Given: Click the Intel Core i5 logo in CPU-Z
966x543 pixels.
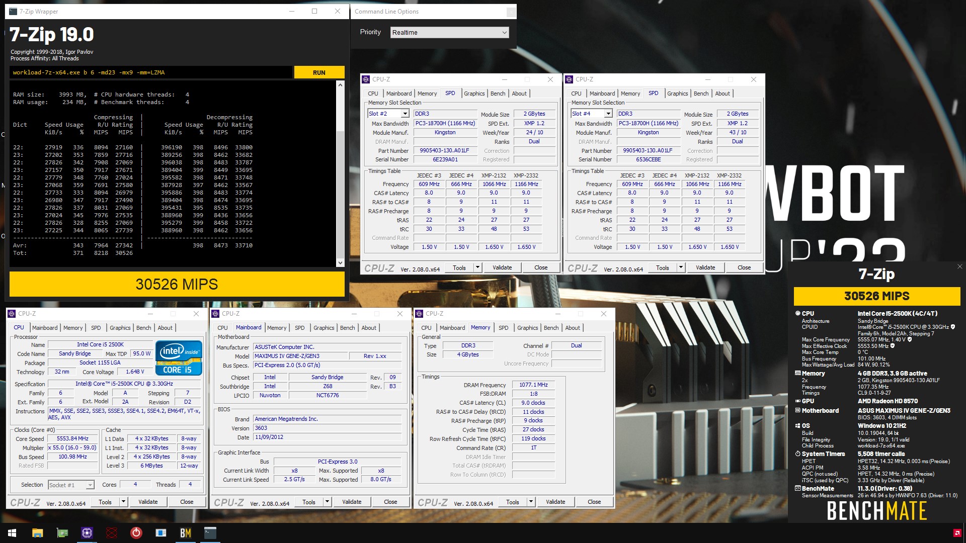Looking at the screenshot, I should click(179, 357).
